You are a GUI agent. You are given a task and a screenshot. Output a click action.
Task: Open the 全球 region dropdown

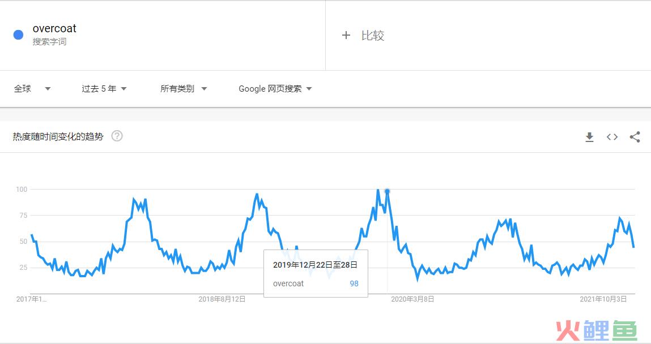(32, 89)
